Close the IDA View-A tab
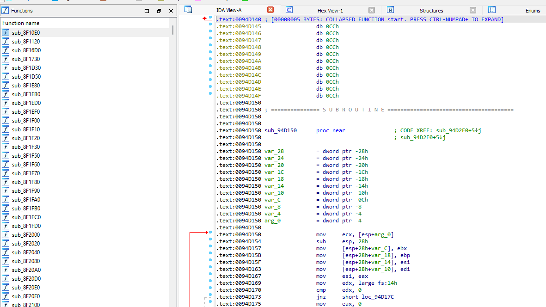Screen dimensions: 546x307 (270, 10)
